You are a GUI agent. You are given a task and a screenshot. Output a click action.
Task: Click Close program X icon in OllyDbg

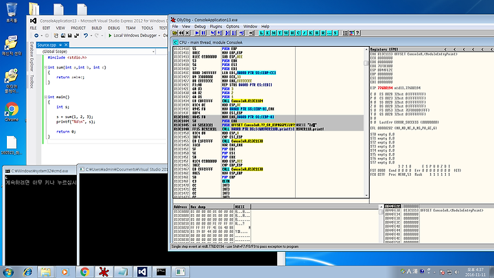coord(187,33)
